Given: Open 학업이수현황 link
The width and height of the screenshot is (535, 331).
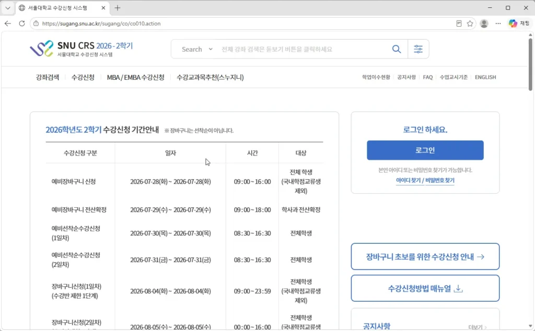Looking at the screenshot, I should (376, 77).
